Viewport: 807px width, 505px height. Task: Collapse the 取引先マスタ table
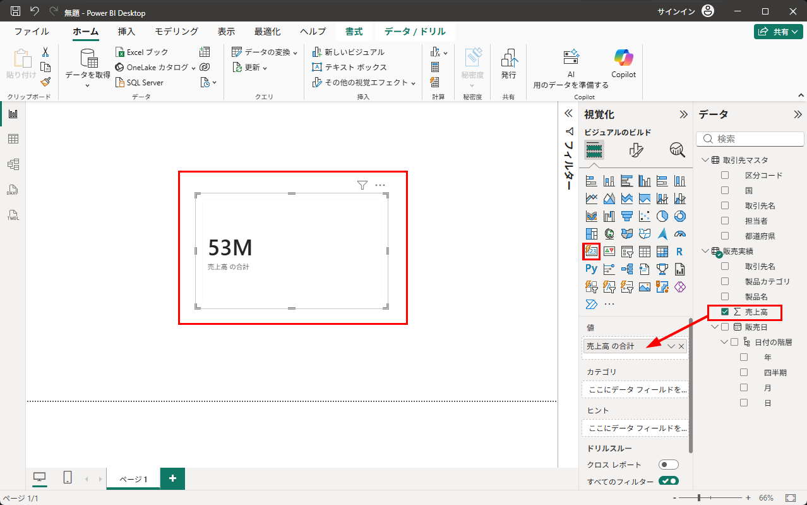click(x=705, y=160)
